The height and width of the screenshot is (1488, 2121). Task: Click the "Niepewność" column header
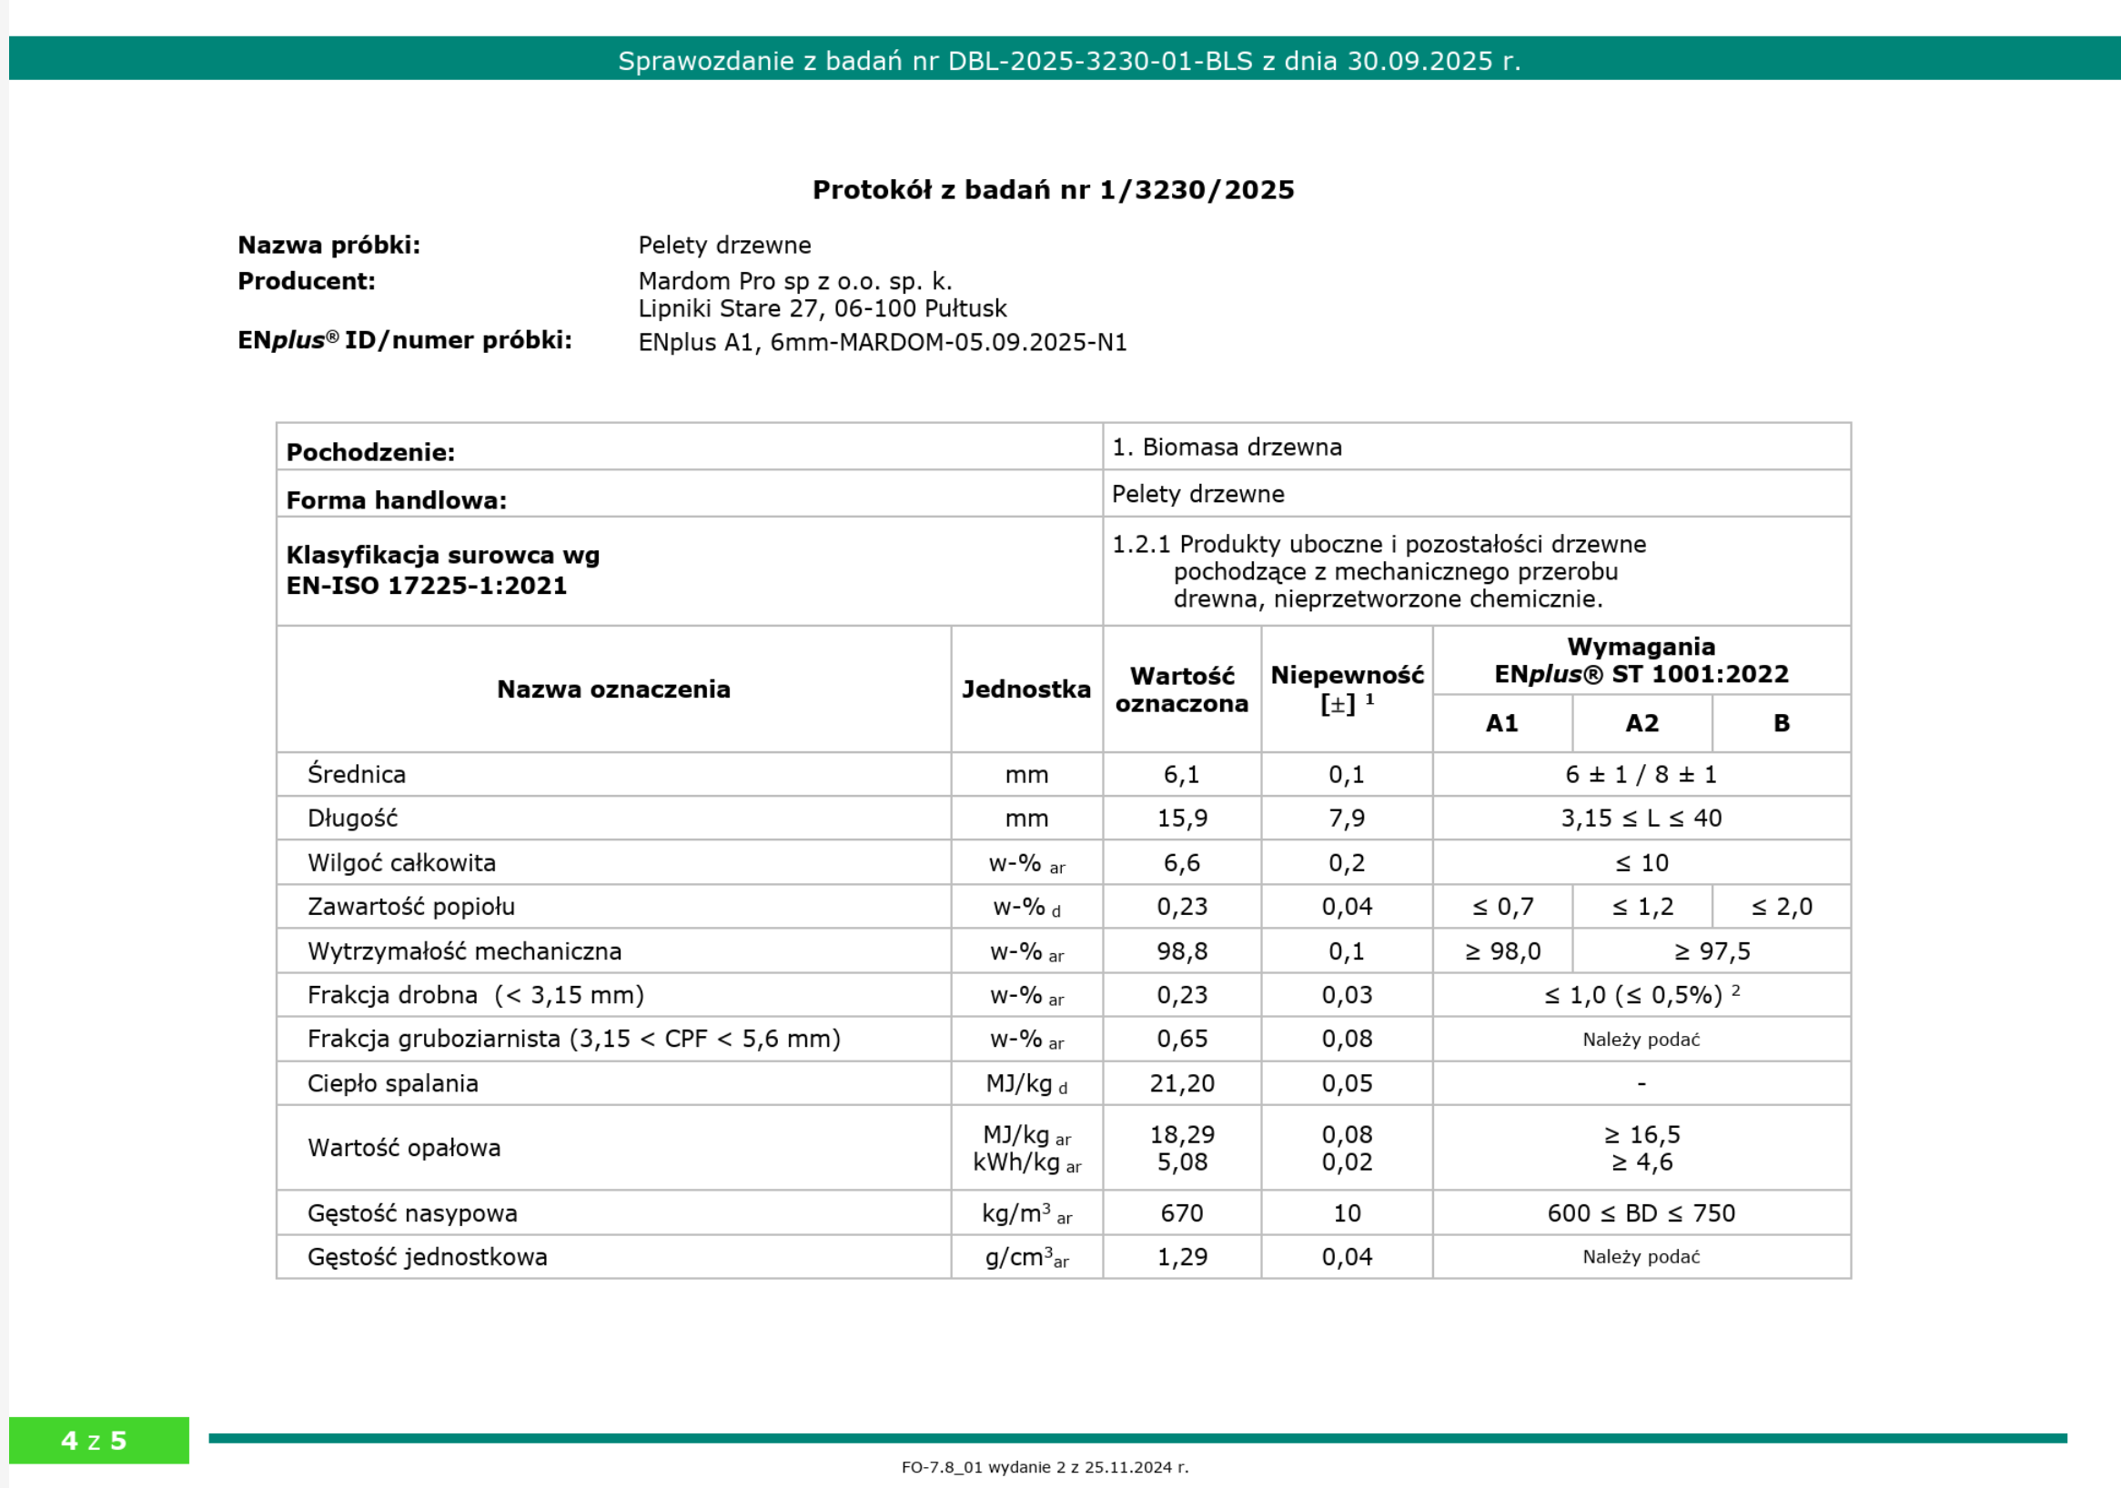1346,675
